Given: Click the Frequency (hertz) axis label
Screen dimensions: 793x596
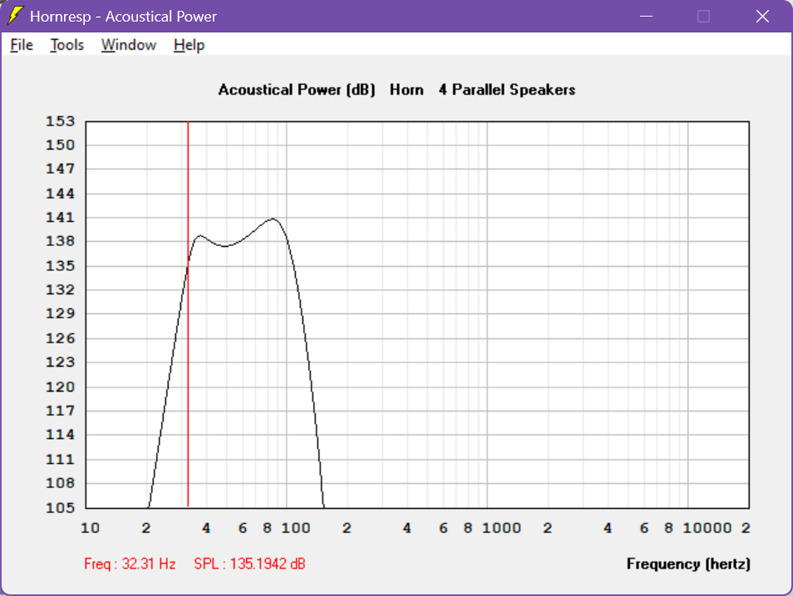Looking at the screenshot, I should [x=688, y=563].
